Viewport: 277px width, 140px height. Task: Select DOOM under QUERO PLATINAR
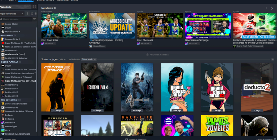18,66
